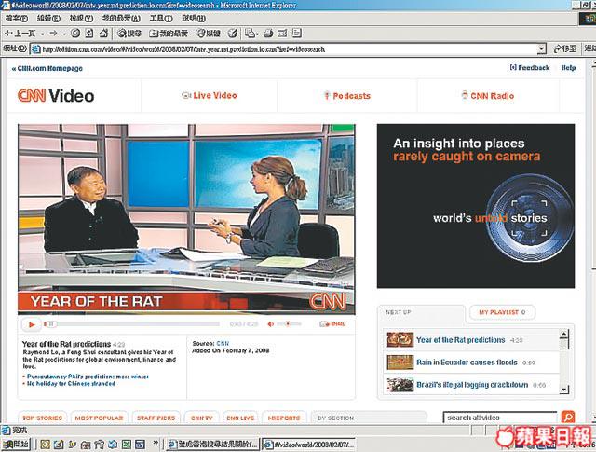The height and width of the screenshot is (452, 596).
Task: Open Punxsutawney Phil's prediction link
Action: pos(88,377)
